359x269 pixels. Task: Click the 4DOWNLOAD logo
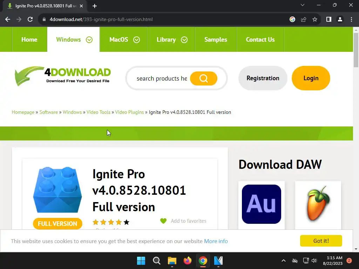click(62, 76)
